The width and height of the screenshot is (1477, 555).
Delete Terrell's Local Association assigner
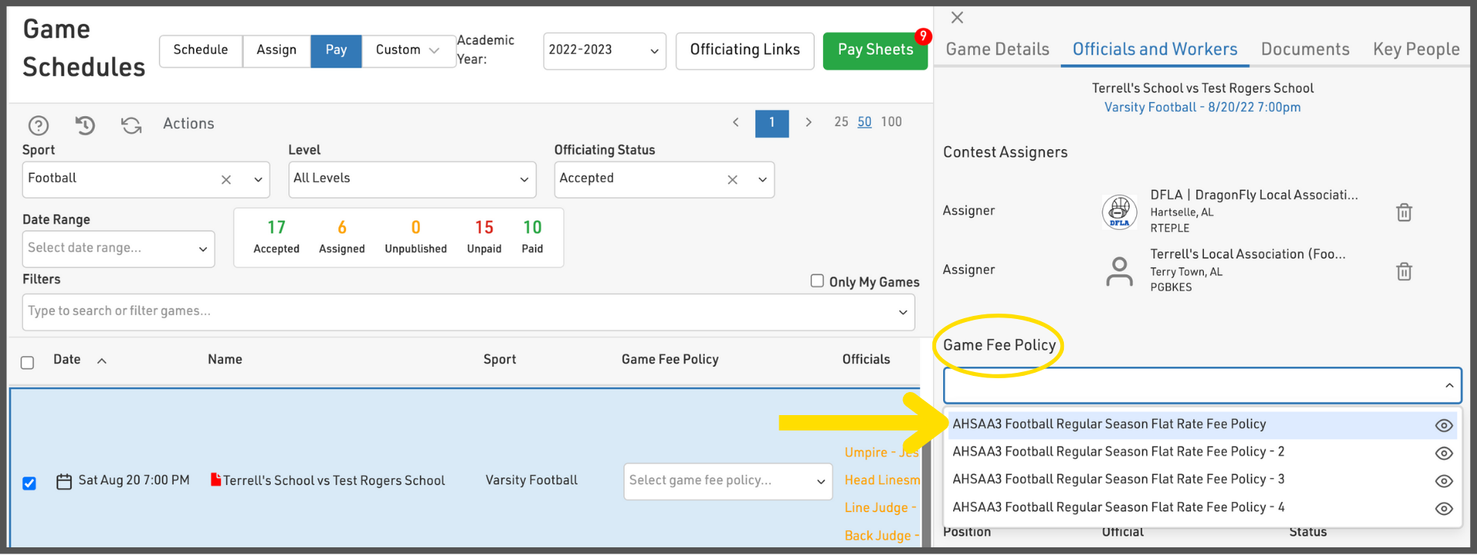1404,271
